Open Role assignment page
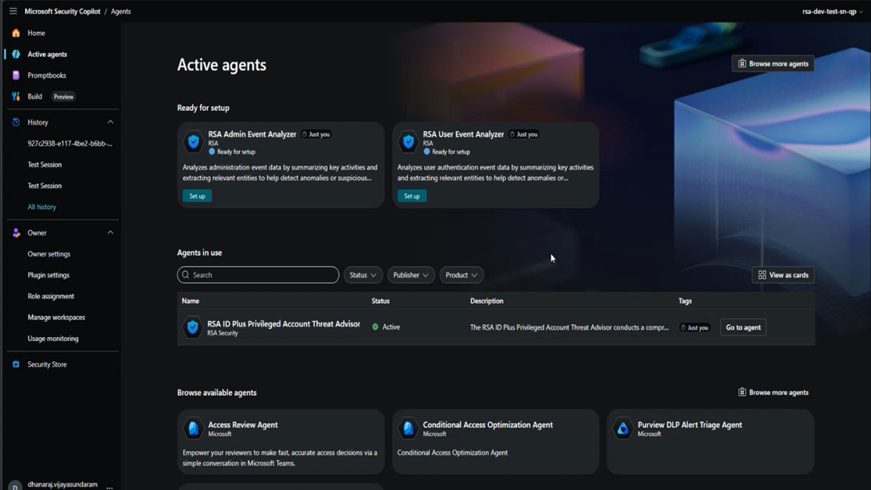Screen dimensions: 871x490 pyautogui.click(x=51, y=296)
